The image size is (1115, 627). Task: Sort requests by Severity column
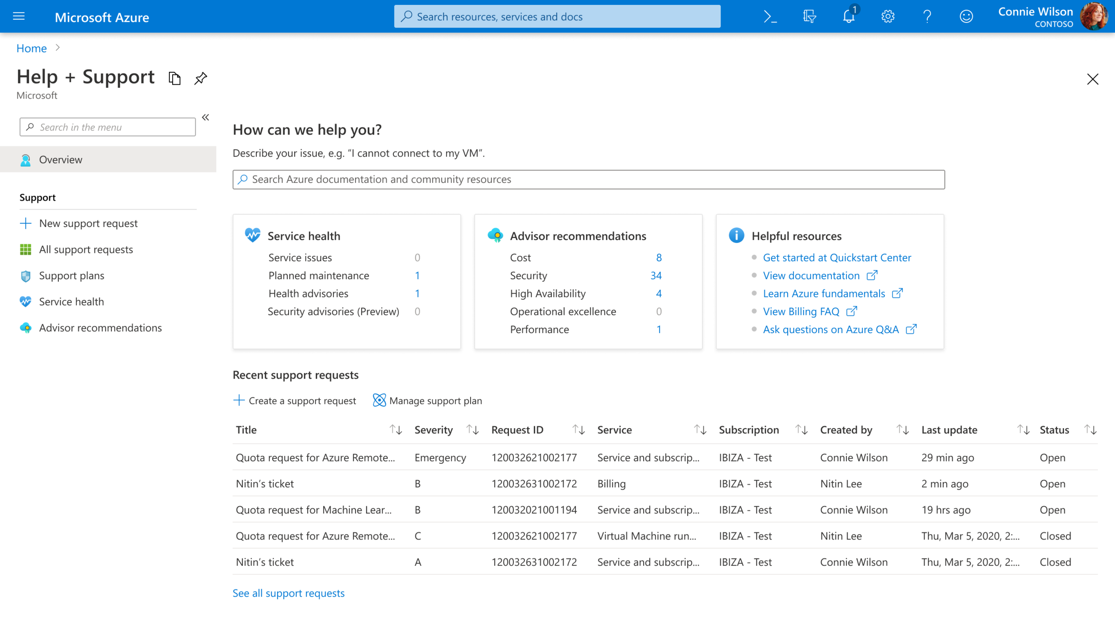coord(472,429)
